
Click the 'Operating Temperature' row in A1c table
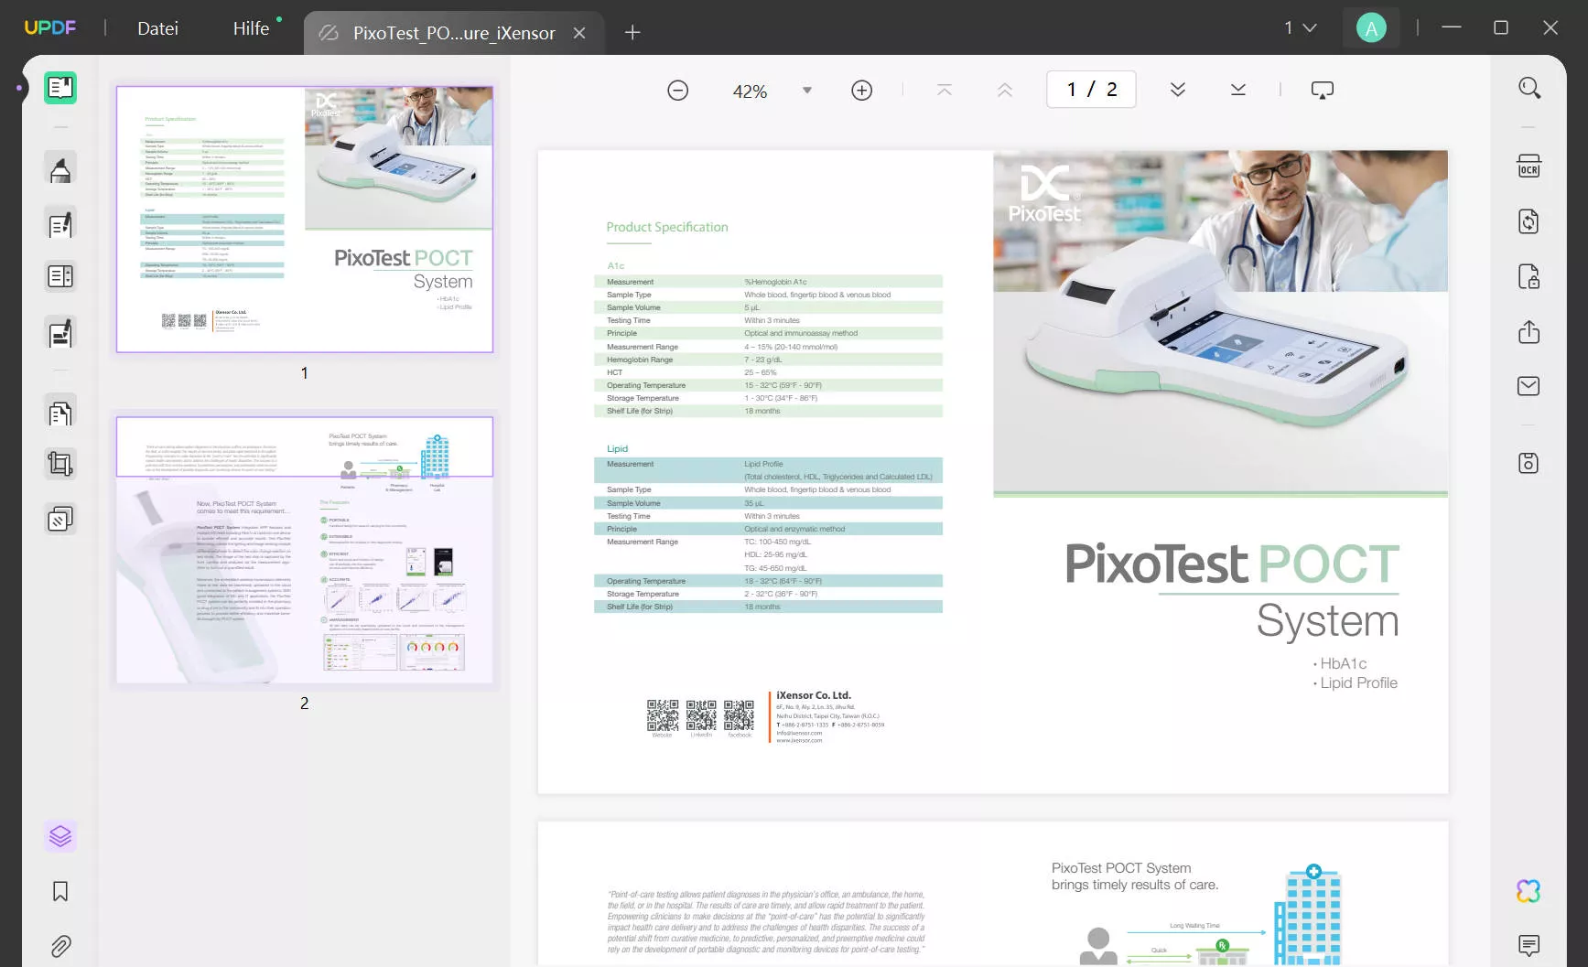(768, 385)
